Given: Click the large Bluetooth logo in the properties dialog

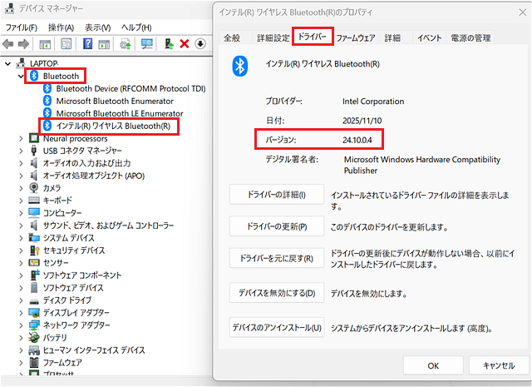Looking at the screenshot, I should (240, 66).
